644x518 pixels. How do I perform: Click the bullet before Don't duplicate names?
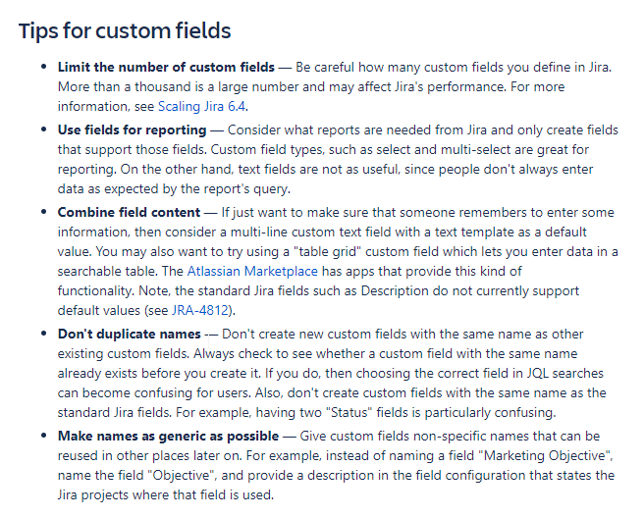44,334
